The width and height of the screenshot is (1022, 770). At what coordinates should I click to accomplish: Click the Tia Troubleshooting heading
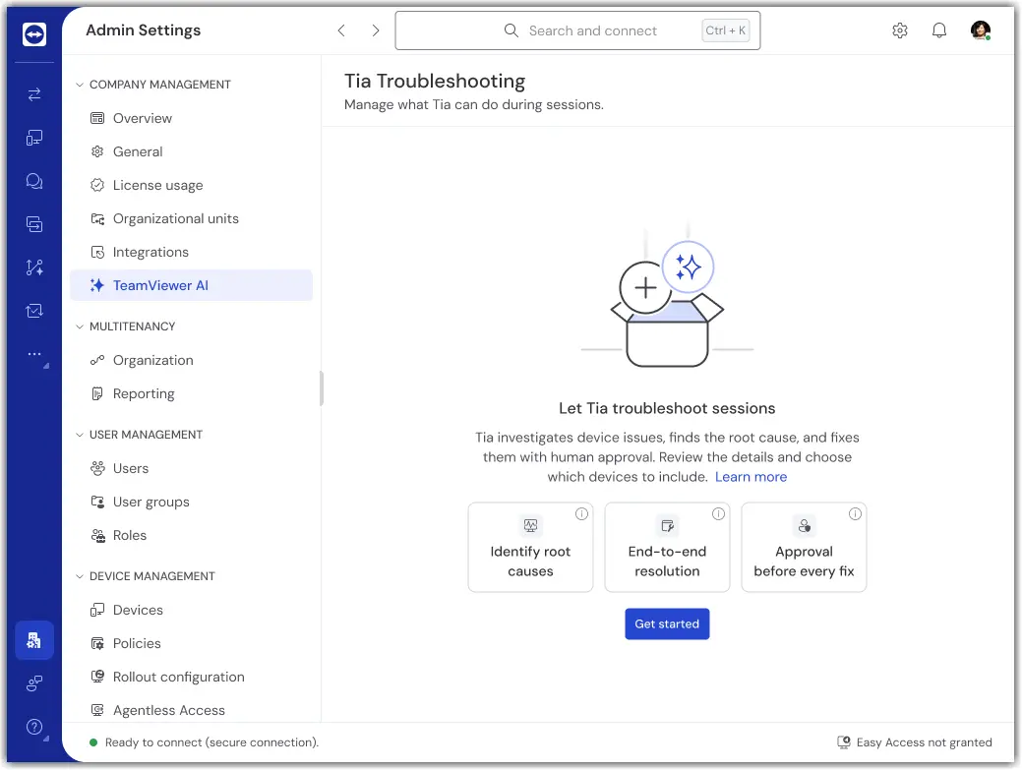point(435,81)
